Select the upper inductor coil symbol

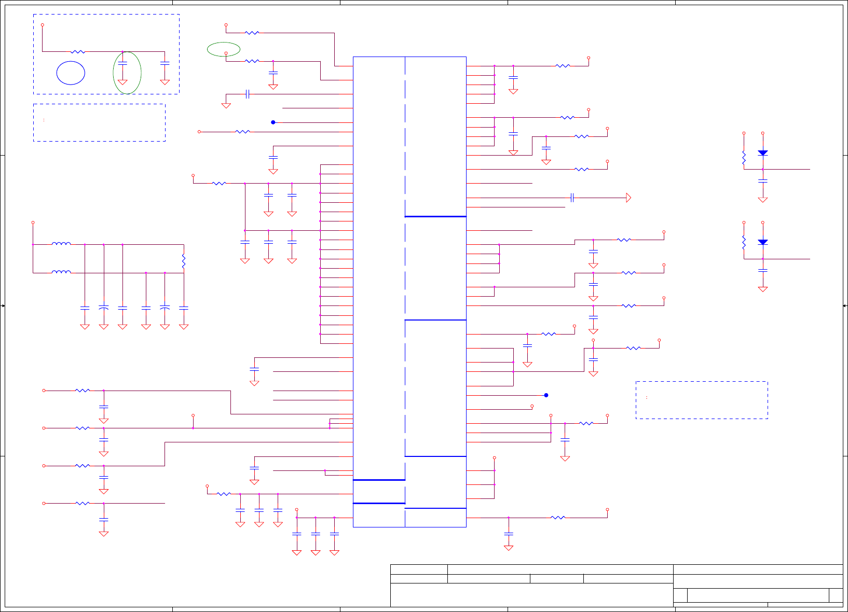(x=61, y=243)
